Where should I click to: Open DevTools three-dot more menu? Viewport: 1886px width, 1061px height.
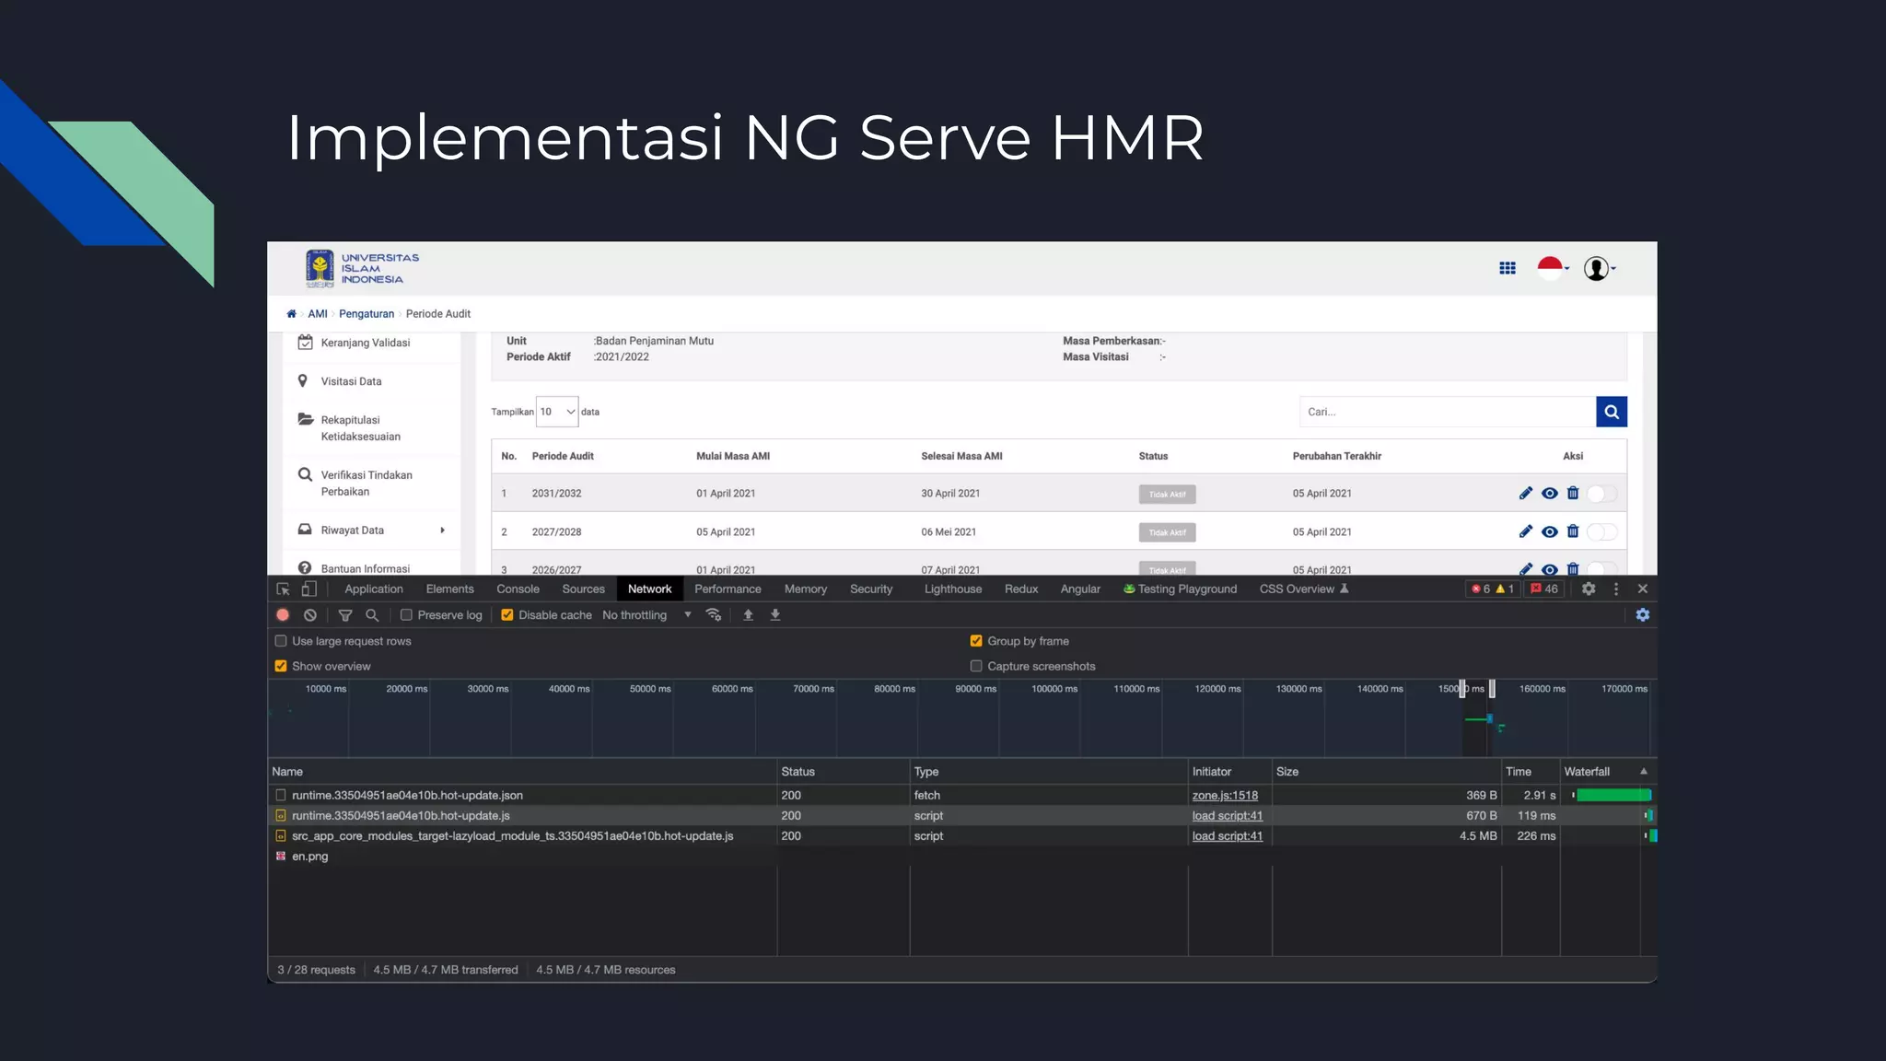tap(1616, 589)
